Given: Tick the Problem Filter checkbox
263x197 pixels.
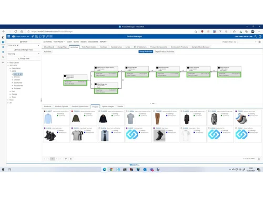Looking at the screenshot, I should [x=235, y=42].
